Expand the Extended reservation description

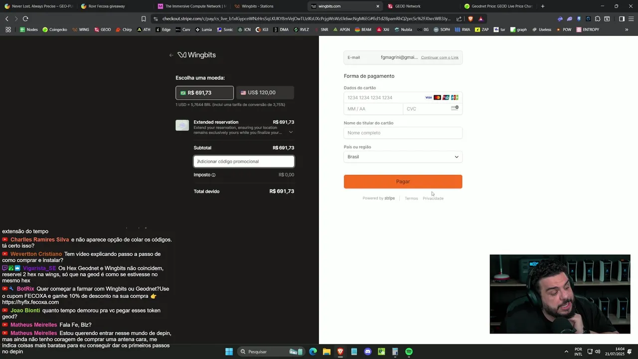pos(291,132)
